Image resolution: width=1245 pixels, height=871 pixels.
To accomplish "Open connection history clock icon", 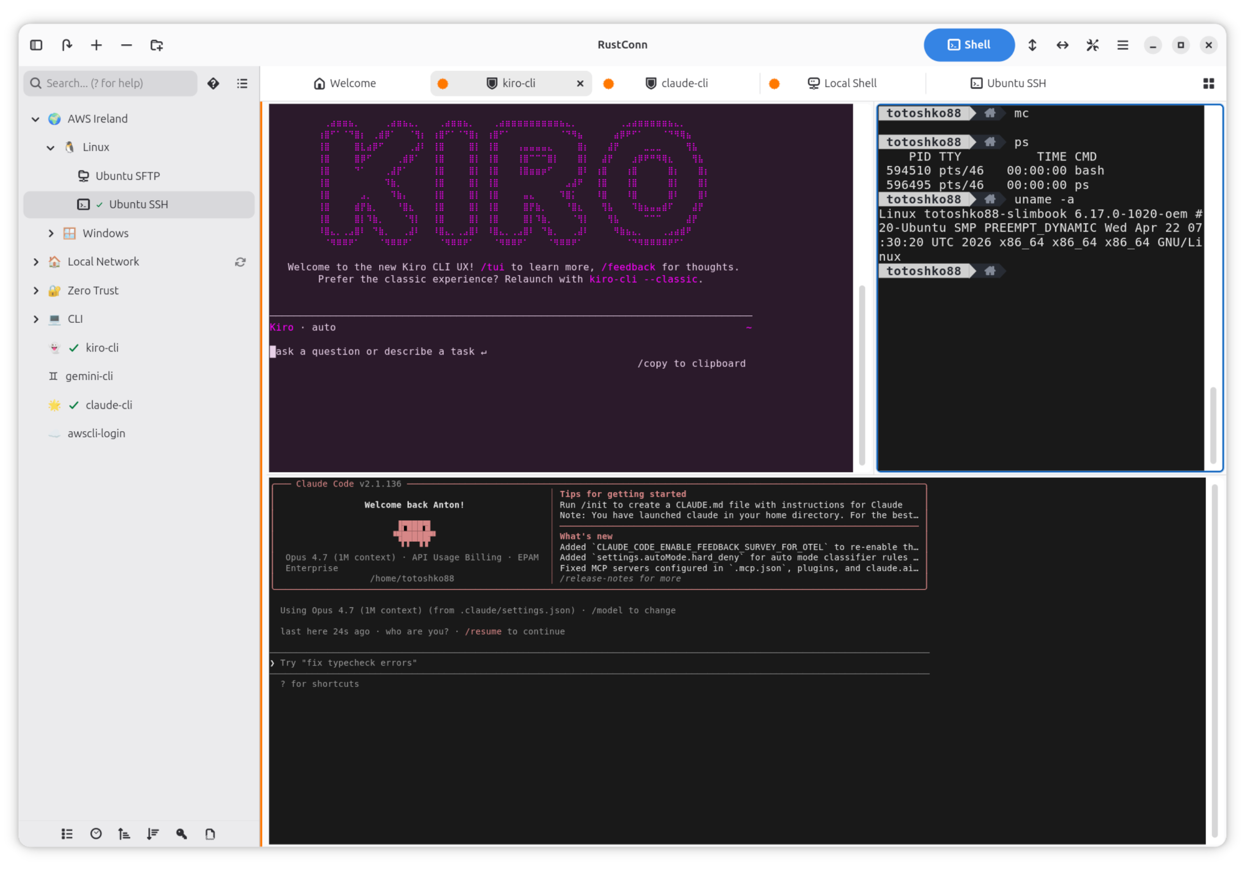I will point(96,834).
